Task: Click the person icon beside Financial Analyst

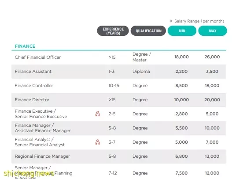Action: [98, 142]
